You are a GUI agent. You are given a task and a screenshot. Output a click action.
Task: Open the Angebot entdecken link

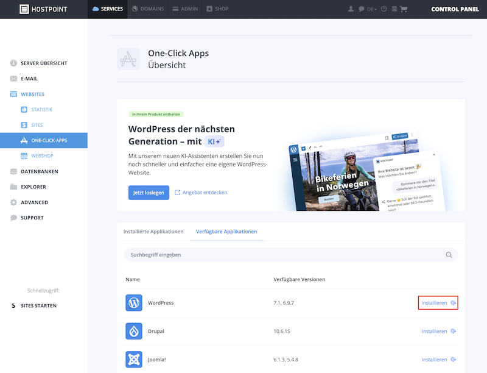(x=201, y=193)
